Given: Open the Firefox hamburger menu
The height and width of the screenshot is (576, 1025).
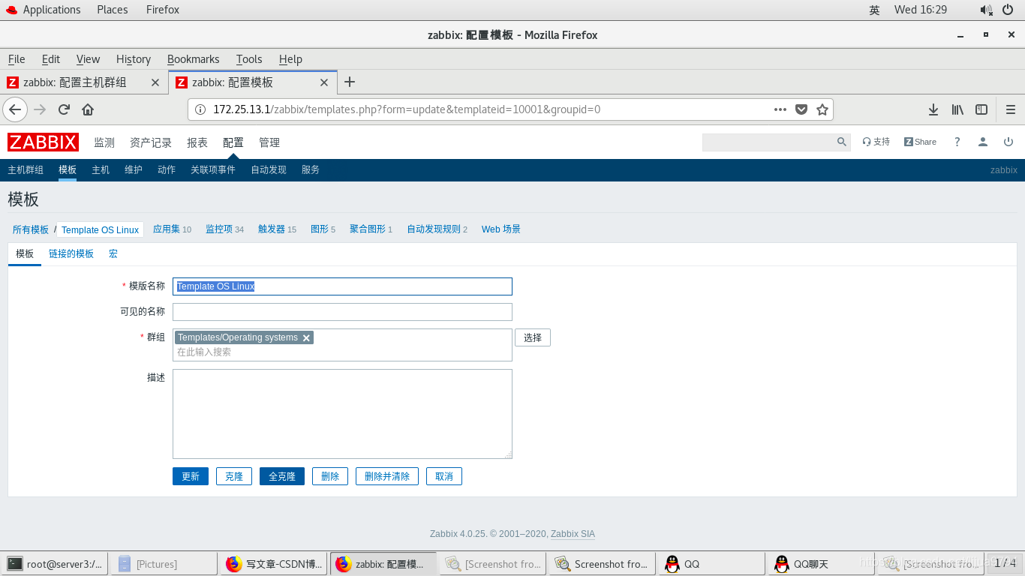Looking at the screenshot, I should (1011, 109).
